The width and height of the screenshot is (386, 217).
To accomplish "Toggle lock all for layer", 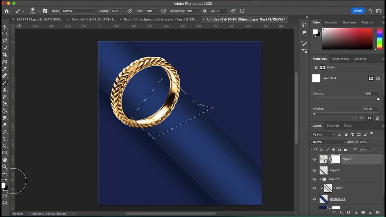I will (x=345, y=149).
